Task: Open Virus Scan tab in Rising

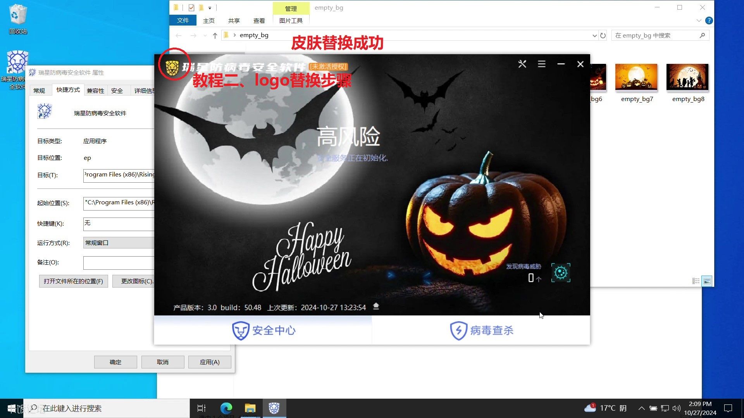Action: coord(481,330)
